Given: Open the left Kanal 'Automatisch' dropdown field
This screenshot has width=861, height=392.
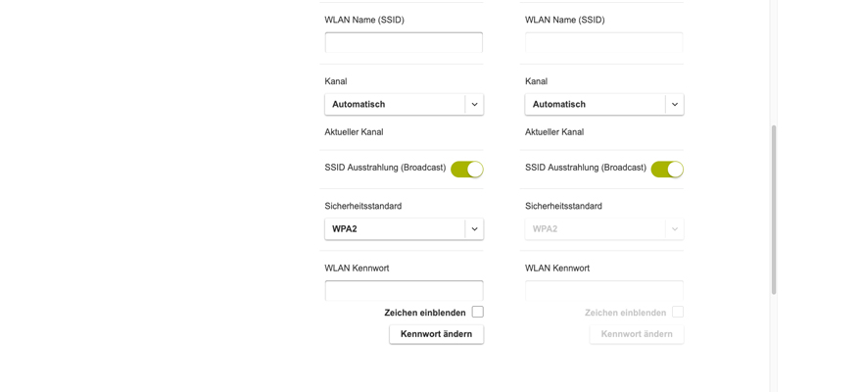Looking at the screenshot, I should [x=395, y=104].
